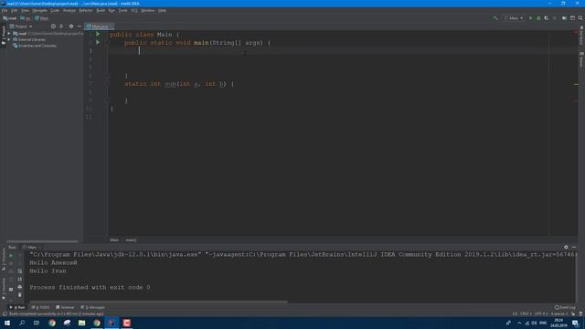This screenshot has width=585, height=329.
Task: Open Run tool window tab at bottom
Action: tap(17, 307)
